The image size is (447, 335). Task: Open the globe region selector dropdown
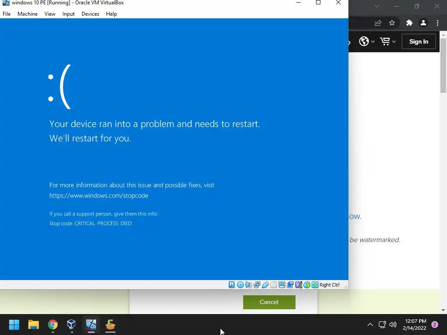pos(367,41)
